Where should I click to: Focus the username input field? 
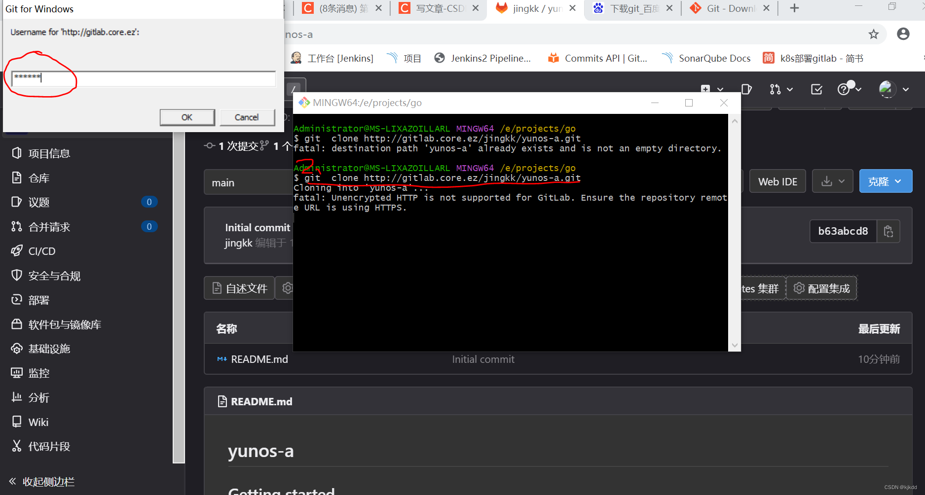[144, 78]
